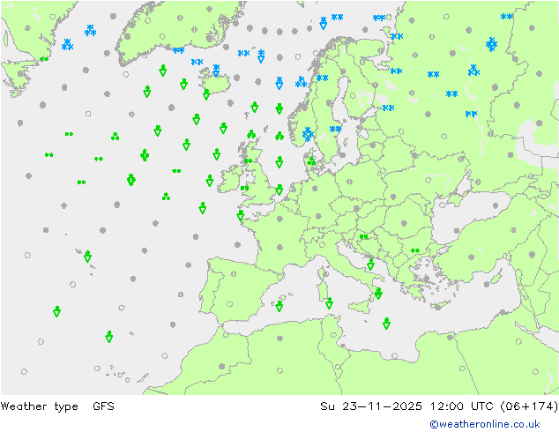Viewport: 559px width, 432px height.
Task: Click shower symbol in the Ionian Sea
Action: pos(386,324)
